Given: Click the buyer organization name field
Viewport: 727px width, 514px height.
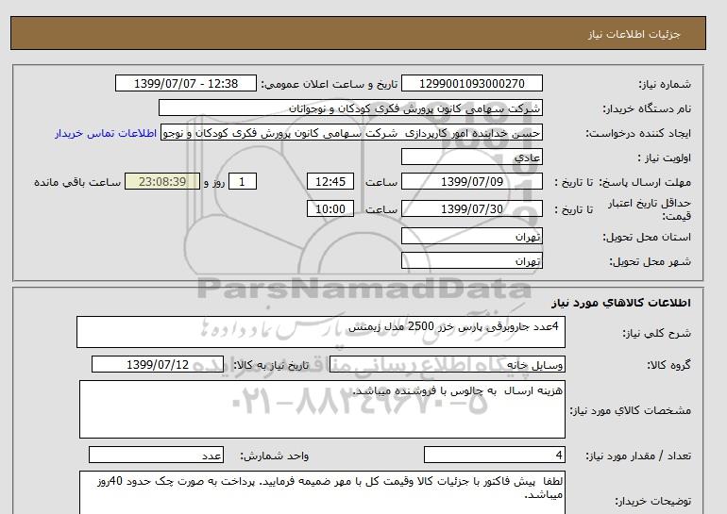Looking at the screenshot, I should 350,108.
